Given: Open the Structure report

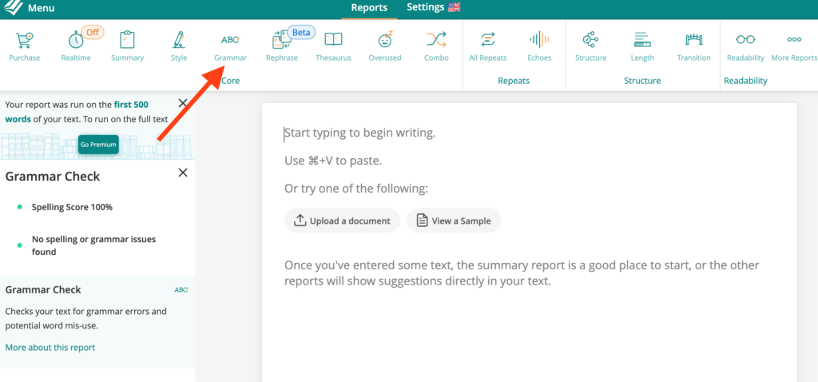Looking at the screenshot, I should [590, 46].
